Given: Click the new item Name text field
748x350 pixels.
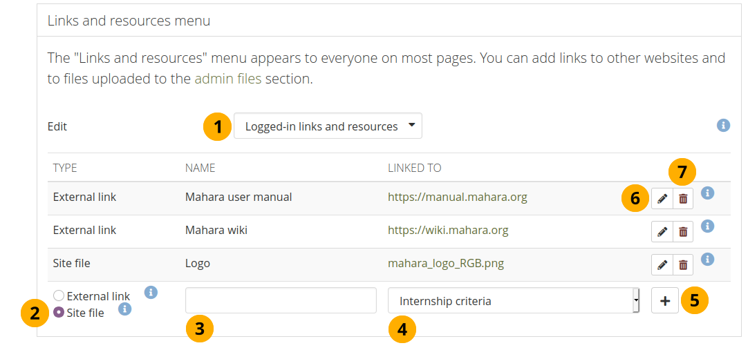Looking at the screenshot, I should pos(281,301).
